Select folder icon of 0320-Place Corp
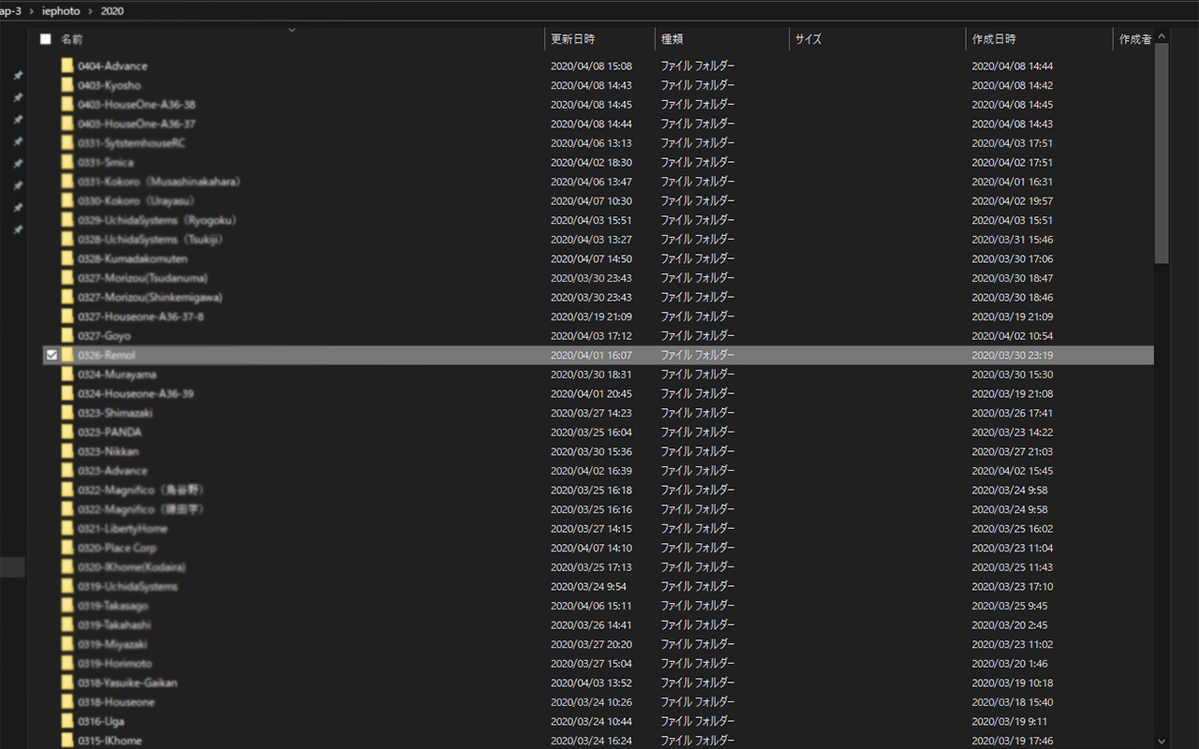Viewport: 1199px width, 749px height. [x=67, y=548]
